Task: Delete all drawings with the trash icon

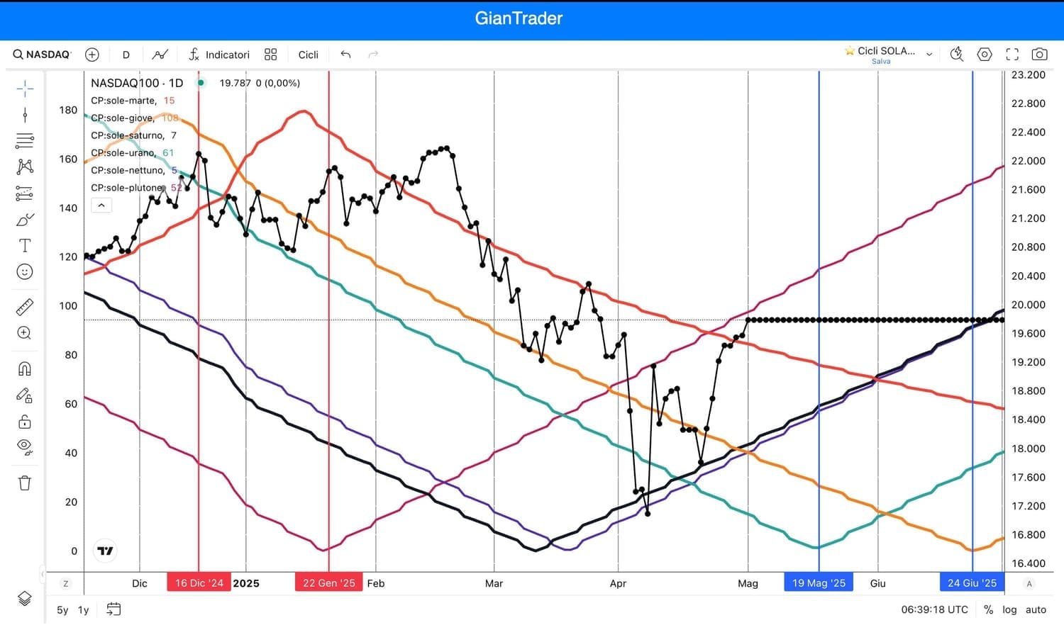Action: pos(25,483)
